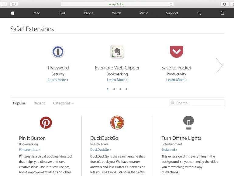234x176 pixels.
Task: Open Learn More under Evernote Web Clipper
Action: point(117,80)
